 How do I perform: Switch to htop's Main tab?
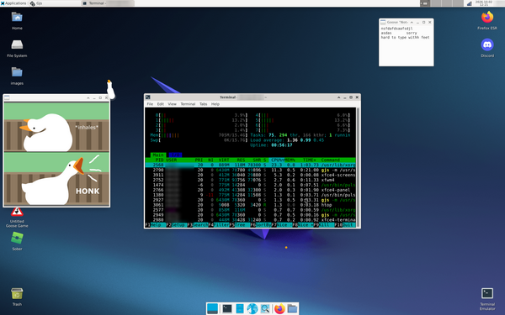point(158,155)
